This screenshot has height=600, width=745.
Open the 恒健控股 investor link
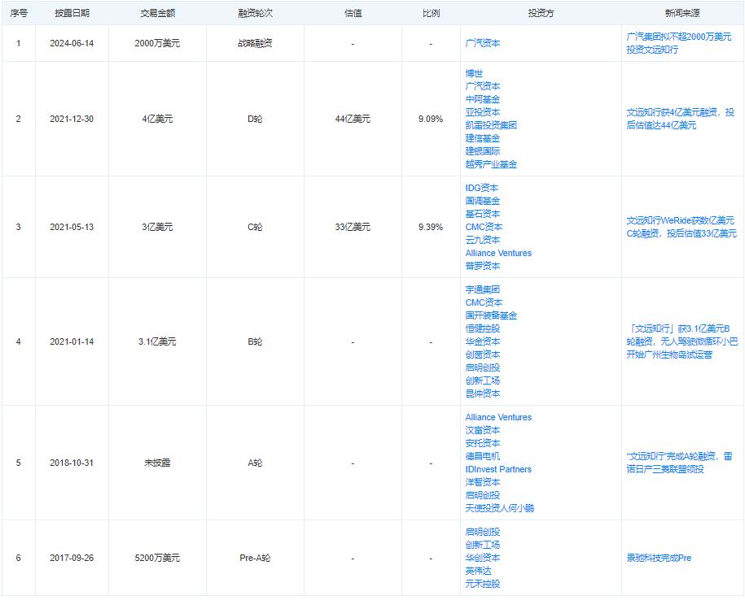click(482, 328)
